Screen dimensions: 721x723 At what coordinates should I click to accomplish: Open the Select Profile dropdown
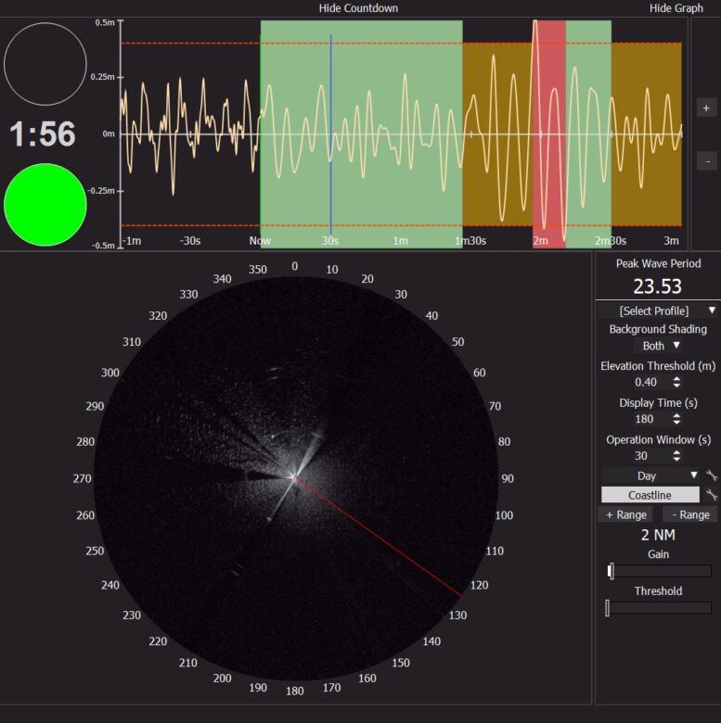[x=658, y=311]
